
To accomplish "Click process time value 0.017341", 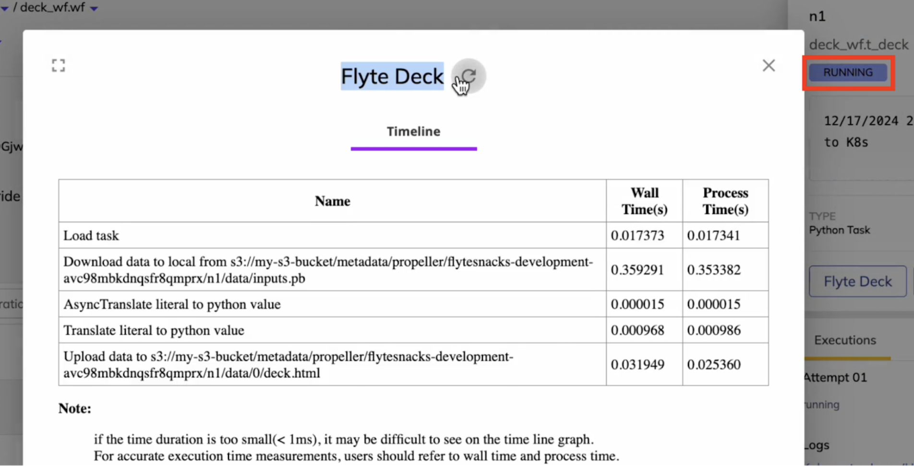I will (714, 235).
